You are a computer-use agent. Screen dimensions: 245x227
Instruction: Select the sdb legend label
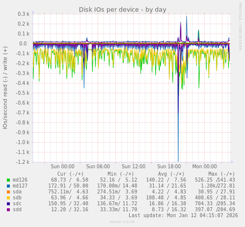point(17,198)
